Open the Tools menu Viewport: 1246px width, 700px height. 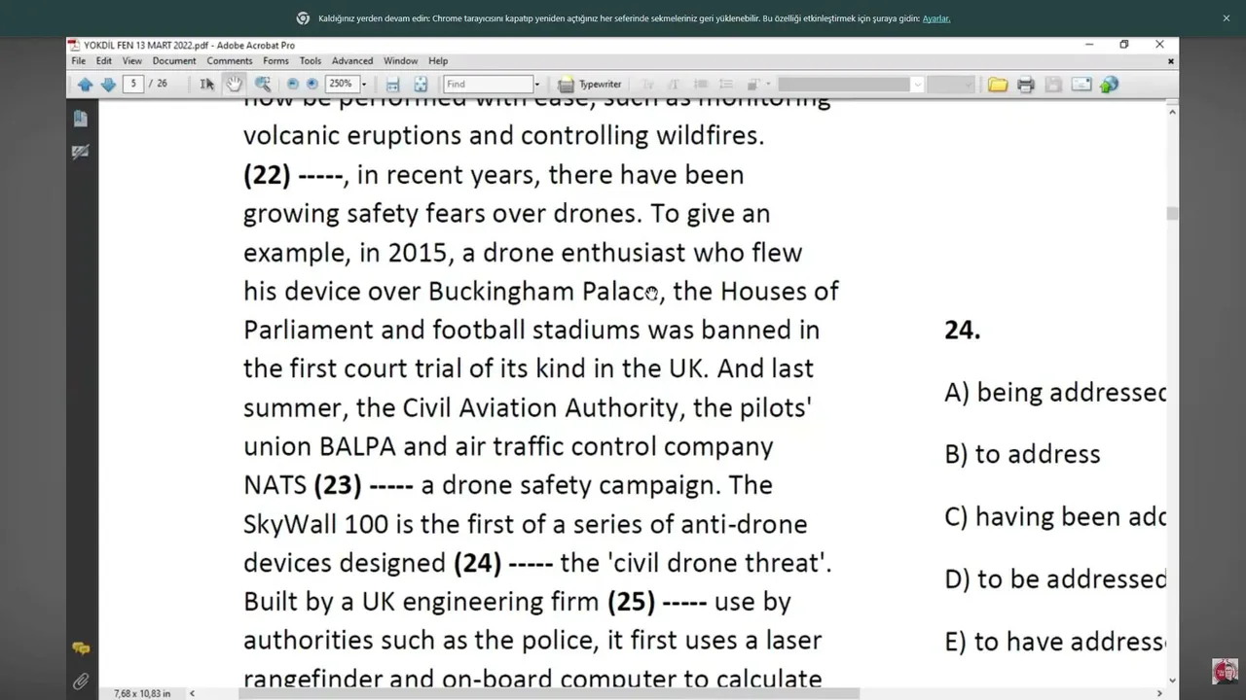[x=311, y=60]
